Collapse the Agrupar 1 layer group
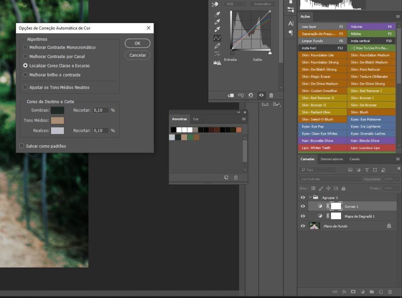Image resolution: width=402 pixels, height=298 pixels. [310, 198]
